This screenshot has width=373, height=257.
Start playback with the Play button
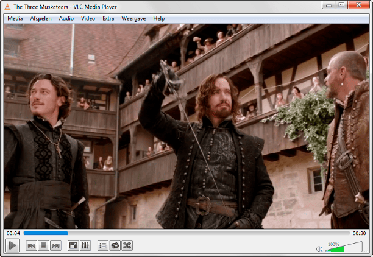point(12,245)
